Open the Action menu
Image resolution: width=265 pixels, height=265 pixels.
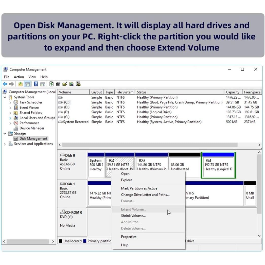[19, 77]
